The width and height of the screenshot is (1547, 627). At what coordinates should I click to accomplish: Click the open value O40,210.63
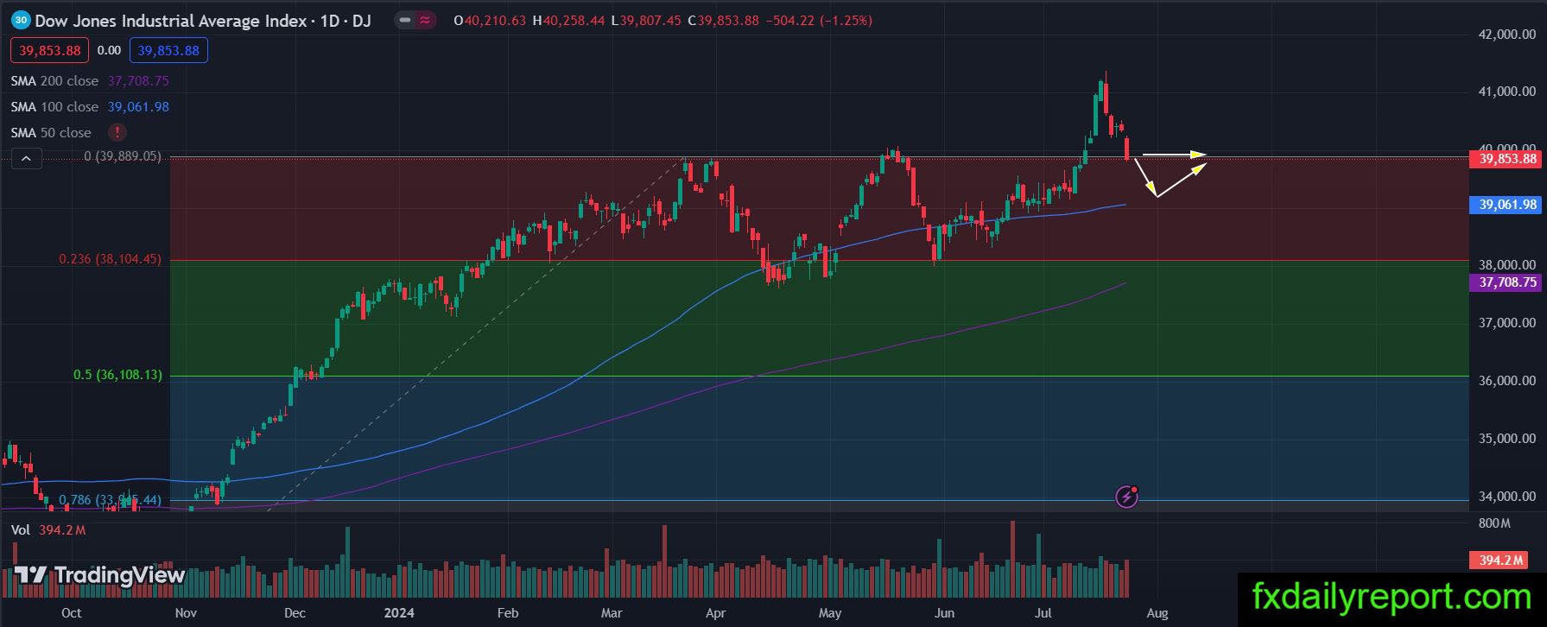click(x=490, y=20)
